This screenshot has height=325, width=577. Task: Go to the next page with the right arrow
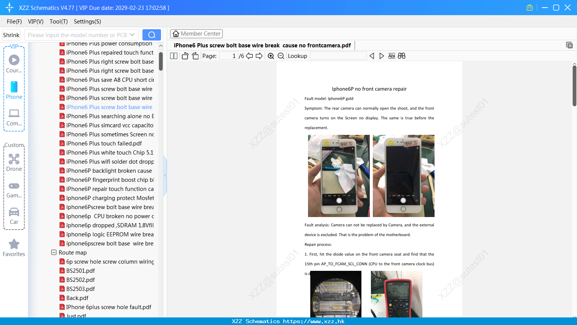259,56
